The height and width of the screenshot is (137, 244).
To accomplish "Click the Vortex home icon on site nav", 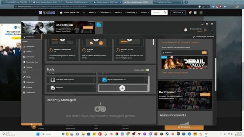I will pyautogui.click(x=61, y=13).
